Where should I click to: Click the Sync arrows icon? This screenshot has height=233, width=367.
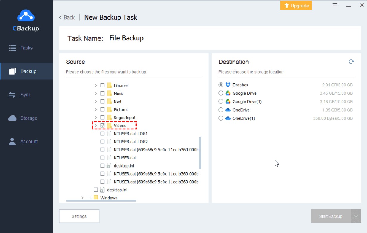(12, 95)
